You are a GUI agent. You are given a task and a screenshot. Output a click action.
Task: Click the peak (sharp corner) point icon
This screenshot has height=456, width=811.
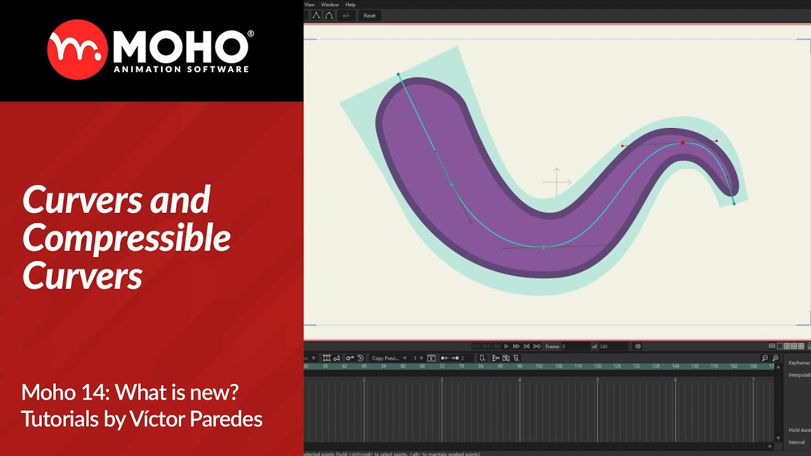(x=316, y=15)
